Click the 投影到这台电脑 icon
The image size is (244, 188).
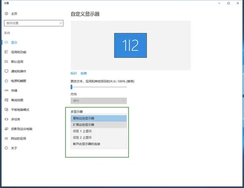(x=7, y=129)
